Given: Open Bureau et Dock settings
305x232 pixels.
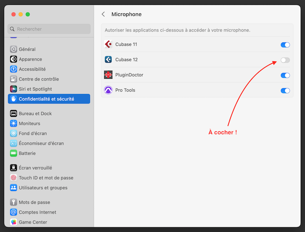Looking at the screenshot, I should (35, 114).
